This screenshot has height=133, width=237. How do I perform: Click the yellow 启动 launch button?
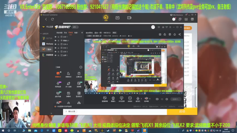coord(182,111)
